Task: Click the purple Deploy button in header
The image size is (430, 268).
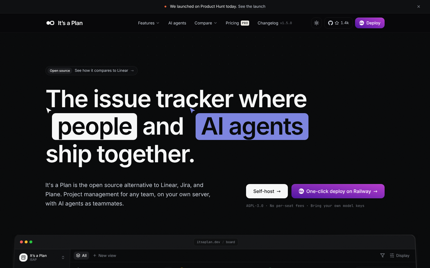Action: click(x=370, y=23)
